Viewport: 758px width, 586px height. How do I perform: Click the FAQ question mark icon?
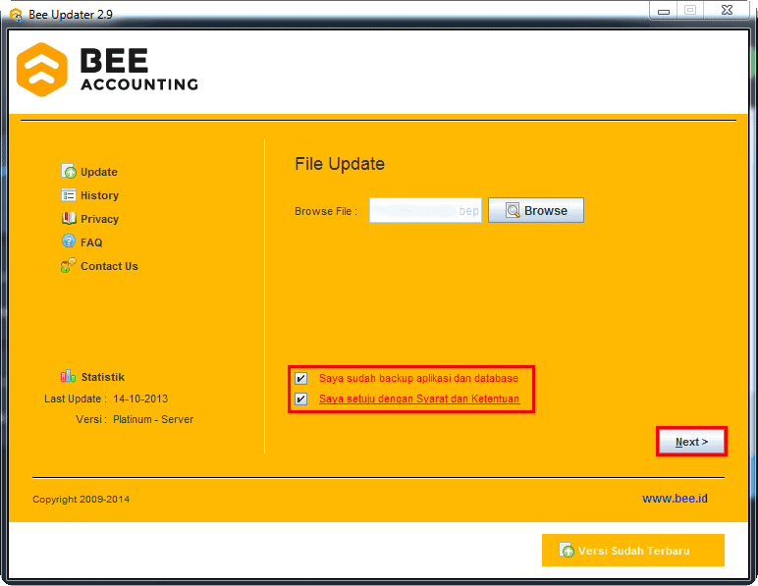coord(69,241)
